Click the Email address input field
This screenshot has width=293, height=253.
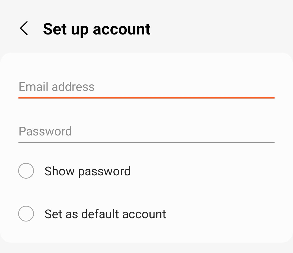pyautogui.click(x=146, y=87)
